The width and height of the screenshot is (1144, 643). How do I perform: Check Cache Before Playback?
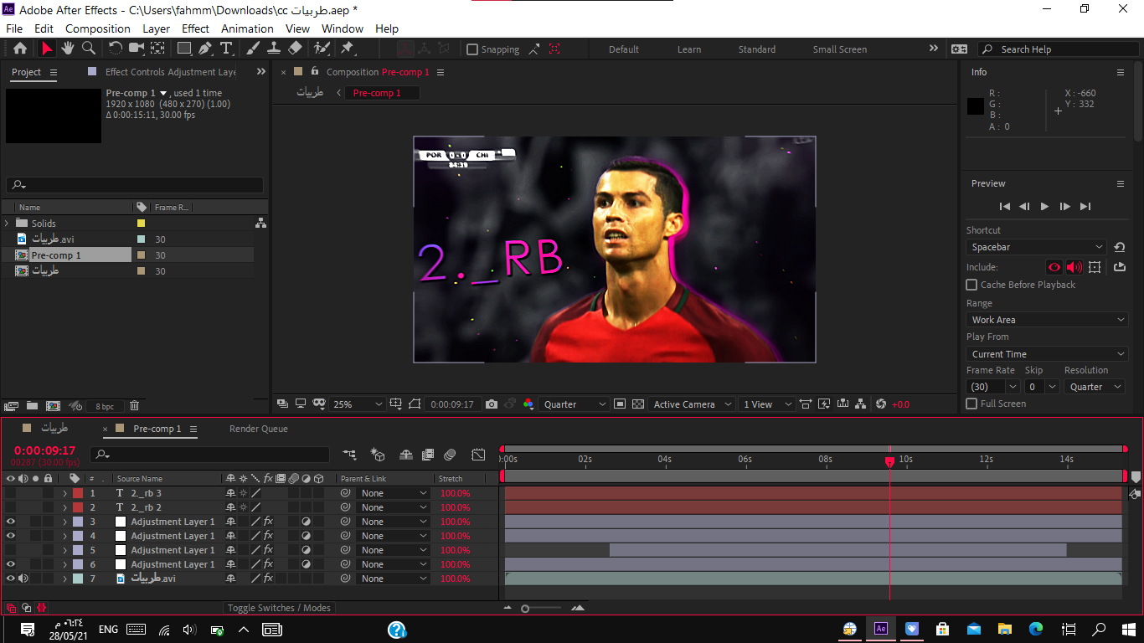971,285
